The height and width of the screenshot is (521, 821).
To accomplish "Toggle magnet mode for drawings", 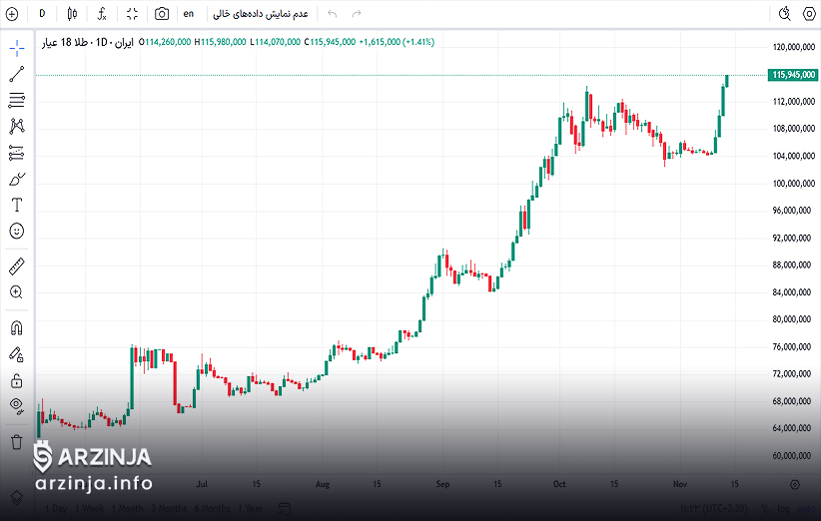I will 16,327.
